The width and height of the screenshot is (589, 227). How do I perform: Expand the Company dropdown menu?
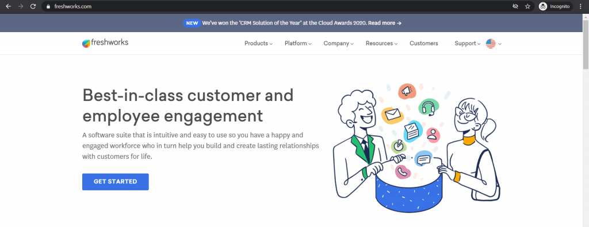(x=338, y=44)
